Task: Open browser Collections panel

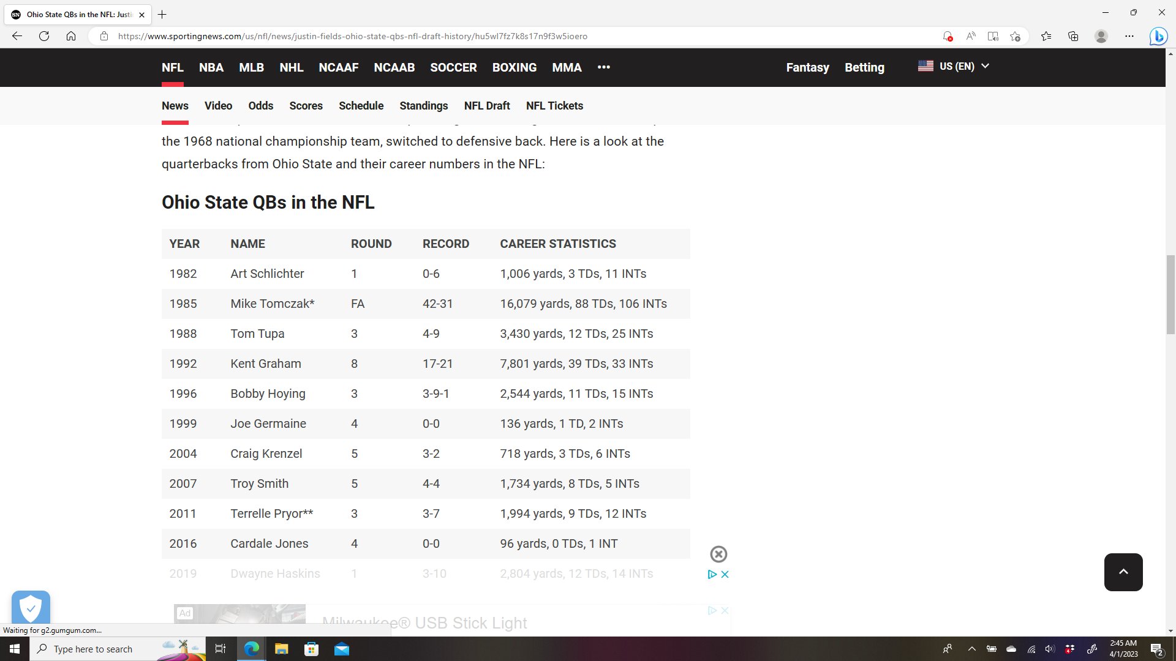Action: [x=1073, y=36]
